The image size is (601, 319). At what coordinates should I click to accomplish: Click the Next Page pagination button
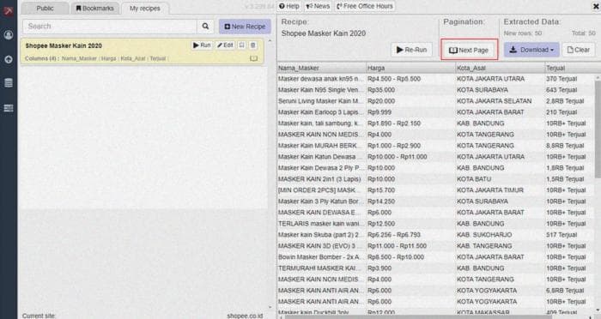coord(469,50)
